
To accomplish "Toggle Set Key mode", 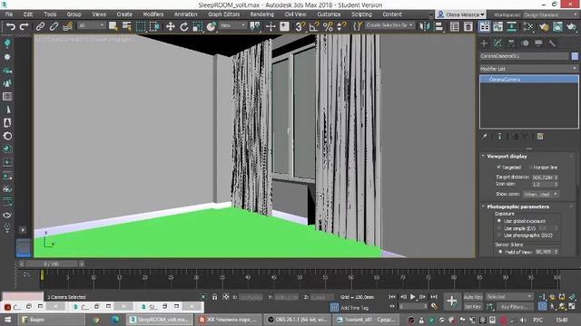I will [x=473, y=307].
